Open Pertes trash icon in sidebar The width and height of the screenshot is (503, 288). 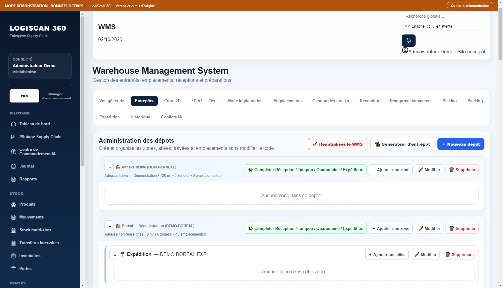click(x=13, y=269)
